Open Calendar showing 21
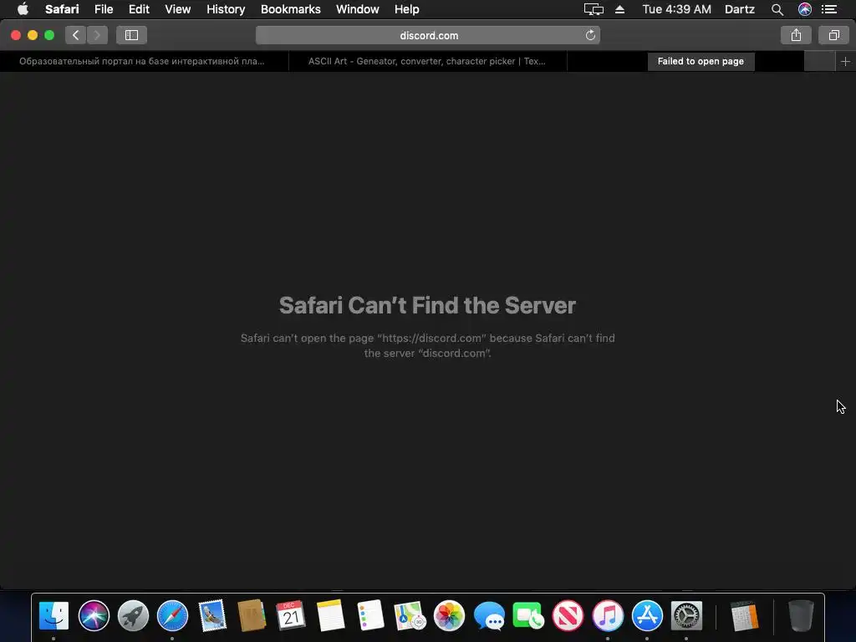This screenshot has height=642, width=856. (x=290, y=615)
